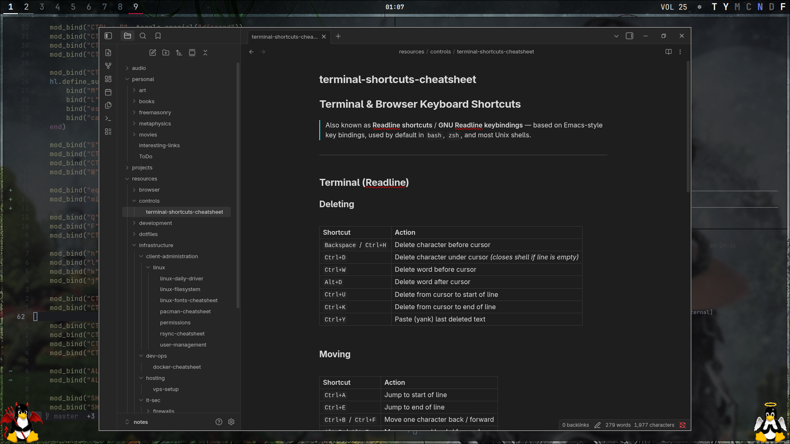Click auto-reveal current file icon
Screen dimensions: 790x444
coord(192,53)
